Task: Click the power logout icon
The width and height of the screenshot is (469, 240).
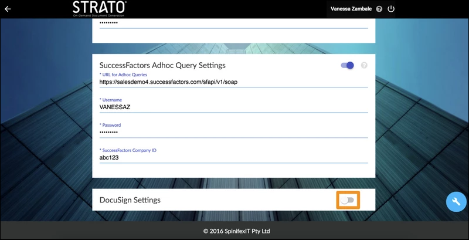Action: click(x=391, y=9)
